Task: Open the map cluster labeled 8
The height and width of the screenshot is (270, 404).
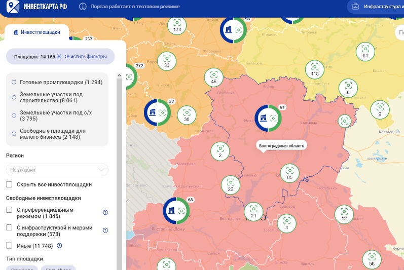Action: click(348, 88)
